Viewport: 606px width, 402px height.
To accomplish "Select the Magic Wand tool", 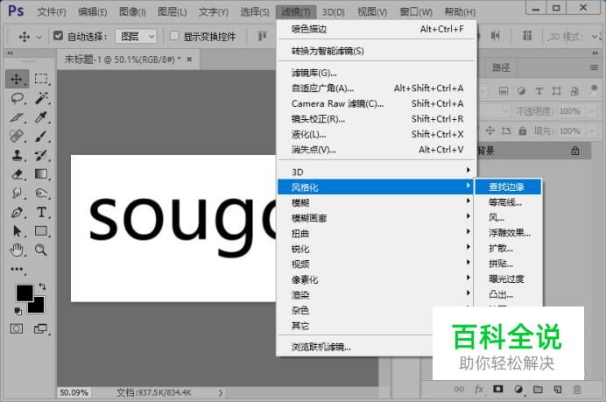I will [41, 98].
